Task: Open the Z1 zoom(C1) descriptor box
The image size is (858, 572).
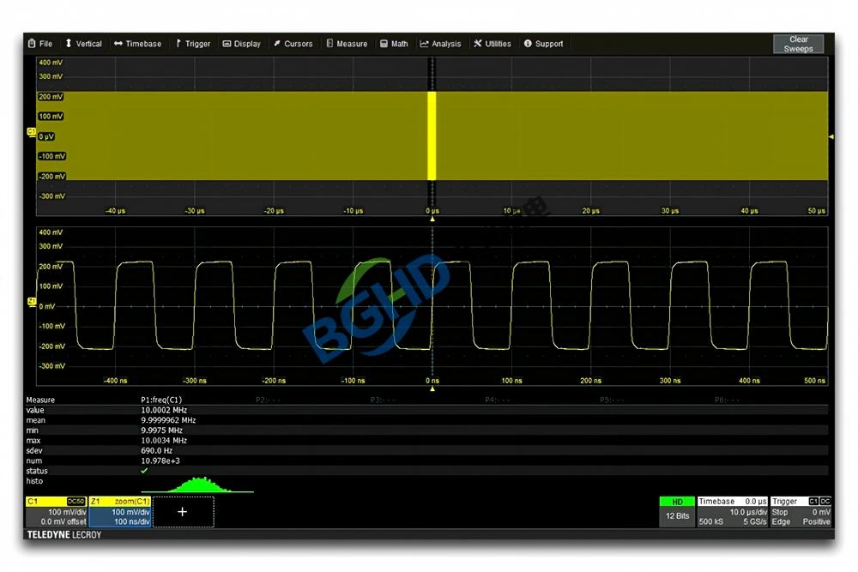Action: click(x=120, y=512)
